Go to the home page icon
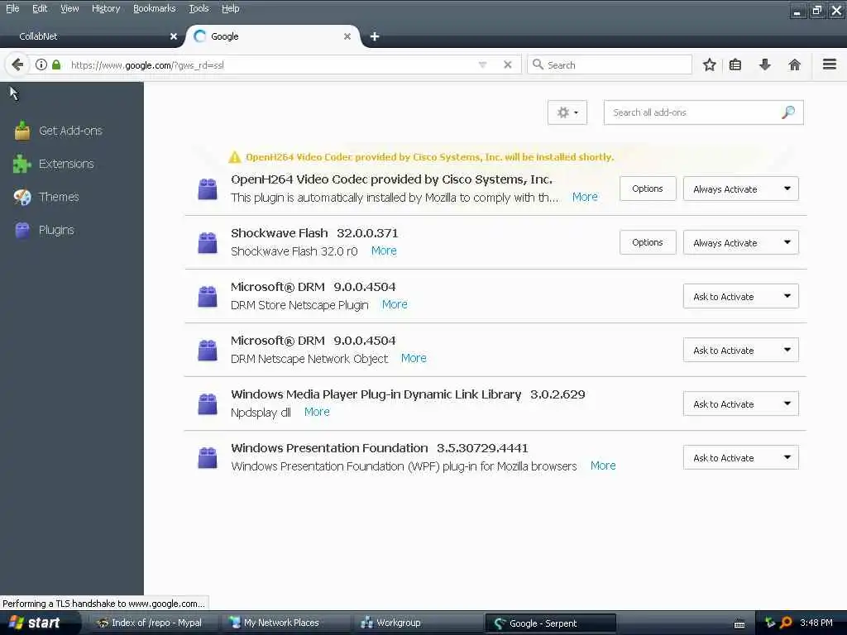847x635 pixels. 794,64
